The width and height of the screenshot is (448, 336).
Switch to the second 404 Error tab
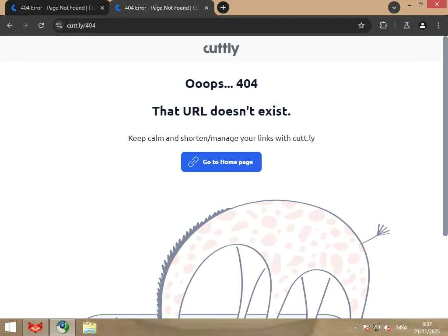[x=161, y=8]
